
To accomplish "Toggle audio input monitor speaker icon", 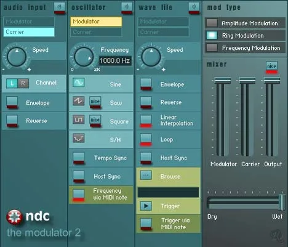I will [x=60, y=7].
